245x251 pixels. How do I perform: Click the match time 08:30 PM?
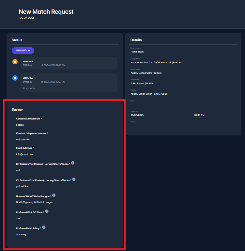pos(199,115)
